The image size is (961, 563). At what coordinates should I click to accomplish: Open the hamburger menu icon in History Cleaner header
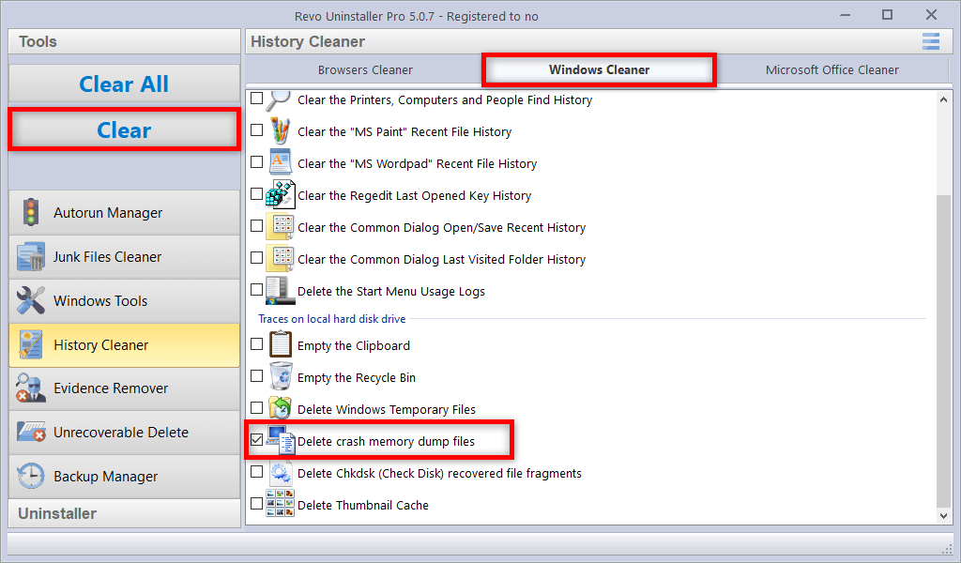(x=931, y=41)
